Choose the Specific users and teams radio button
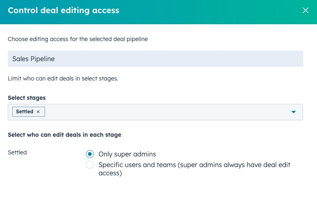 (90, 165)
